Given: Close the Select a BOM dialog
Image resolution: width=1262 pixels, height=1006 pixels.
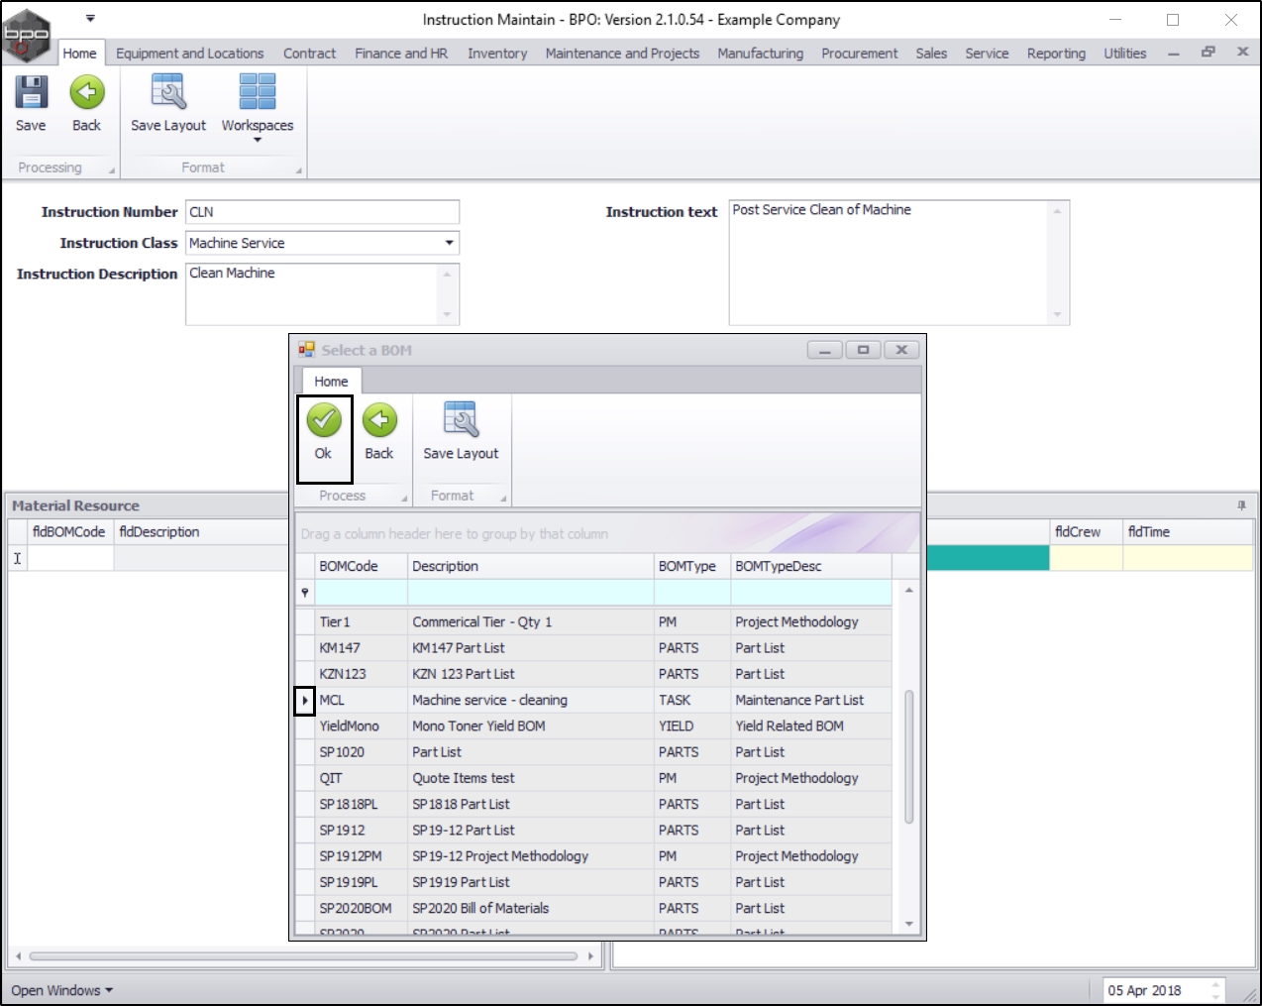Looking at the screenshot, I should pyautogui.click(x=901, y=350).
